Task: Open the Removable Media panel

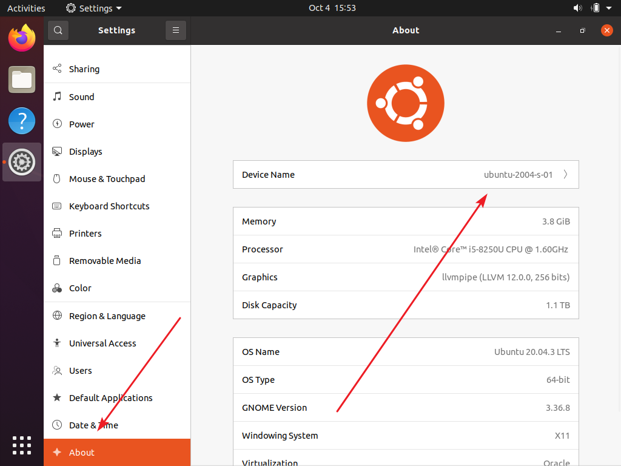Action: 117,261
